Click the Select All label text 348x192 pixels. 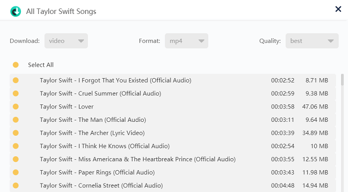coord(41,65)
